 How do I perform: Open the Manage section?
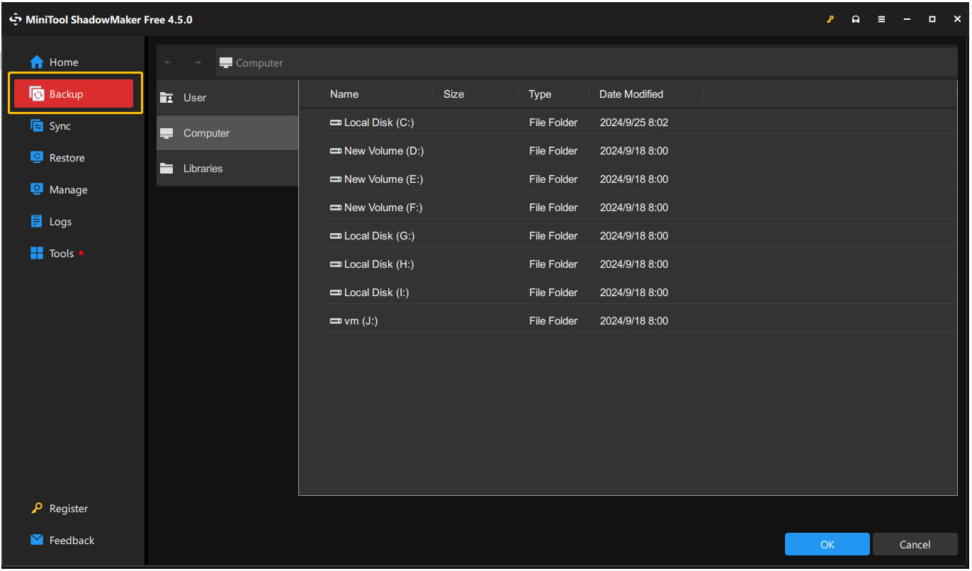(69, 190)
